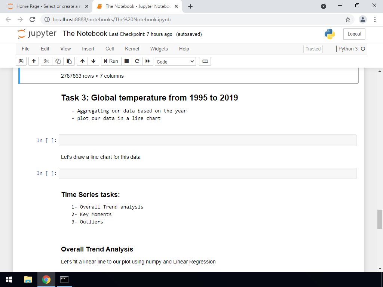Close the Home Page browser tab
Screen dimensions: 383x287
click(x=87, y=6)
